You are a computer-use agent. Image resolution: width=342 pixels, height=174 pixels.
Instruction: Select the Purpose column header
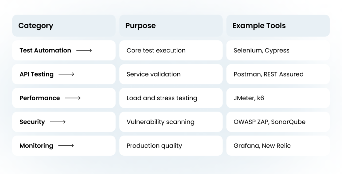click(171, 26)
